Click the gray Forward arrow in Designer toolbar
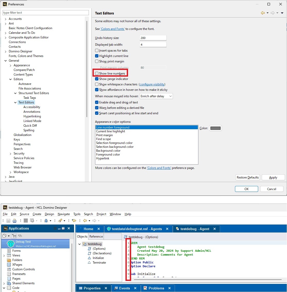This screenshot has width=287, height=292. pos(94,221)
